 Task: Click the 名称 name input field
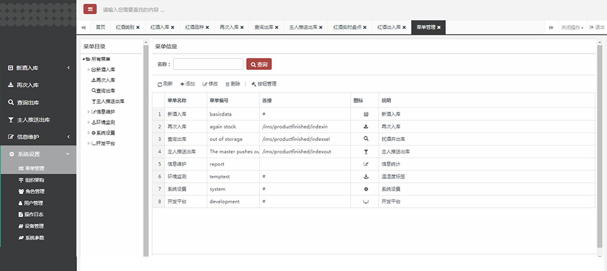point(208,65)
